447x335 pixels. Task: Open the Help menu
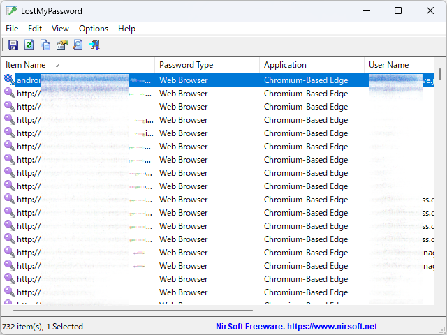126,29
